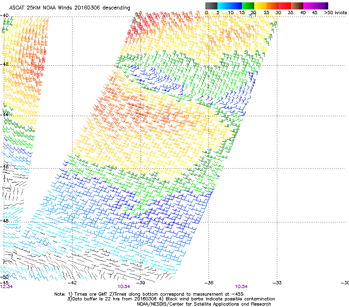
Task: Click the gray 0–5 knot legend swatch
Action: pos(211,6)
